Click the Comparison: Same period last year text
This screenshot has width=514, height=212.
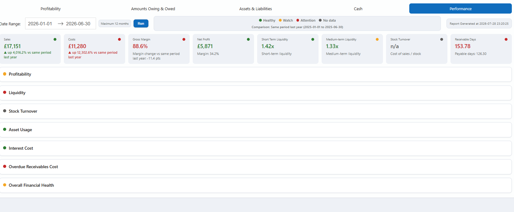point(297,27)
